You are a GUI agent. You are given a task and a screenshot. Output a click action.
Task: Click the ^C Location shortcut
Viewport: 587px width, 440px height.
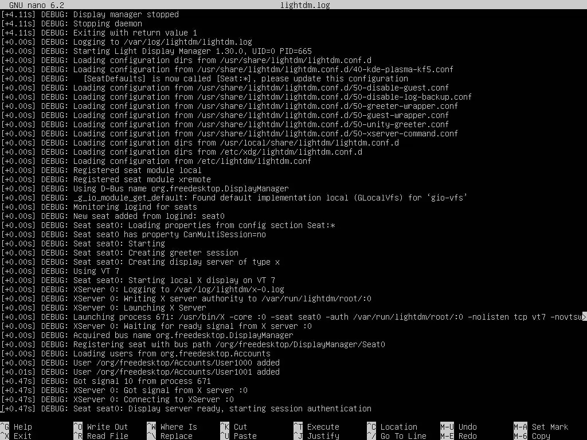pos(392,427)
